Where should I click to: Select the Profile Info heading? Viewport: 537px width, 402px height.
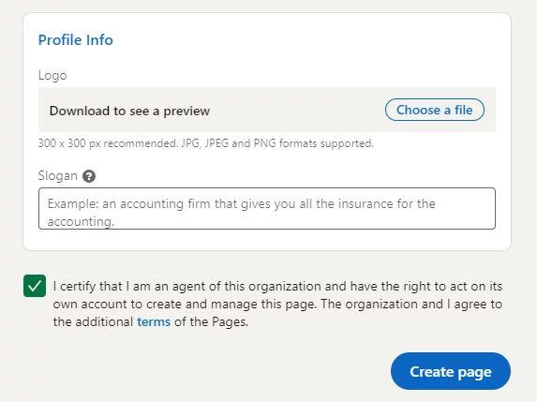pyautogui.click(x=75, y=40)
